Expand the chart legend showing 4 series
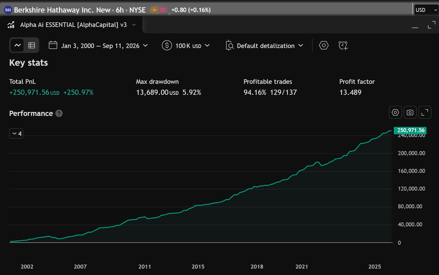 pyautogui.click(x=16, y=134)
